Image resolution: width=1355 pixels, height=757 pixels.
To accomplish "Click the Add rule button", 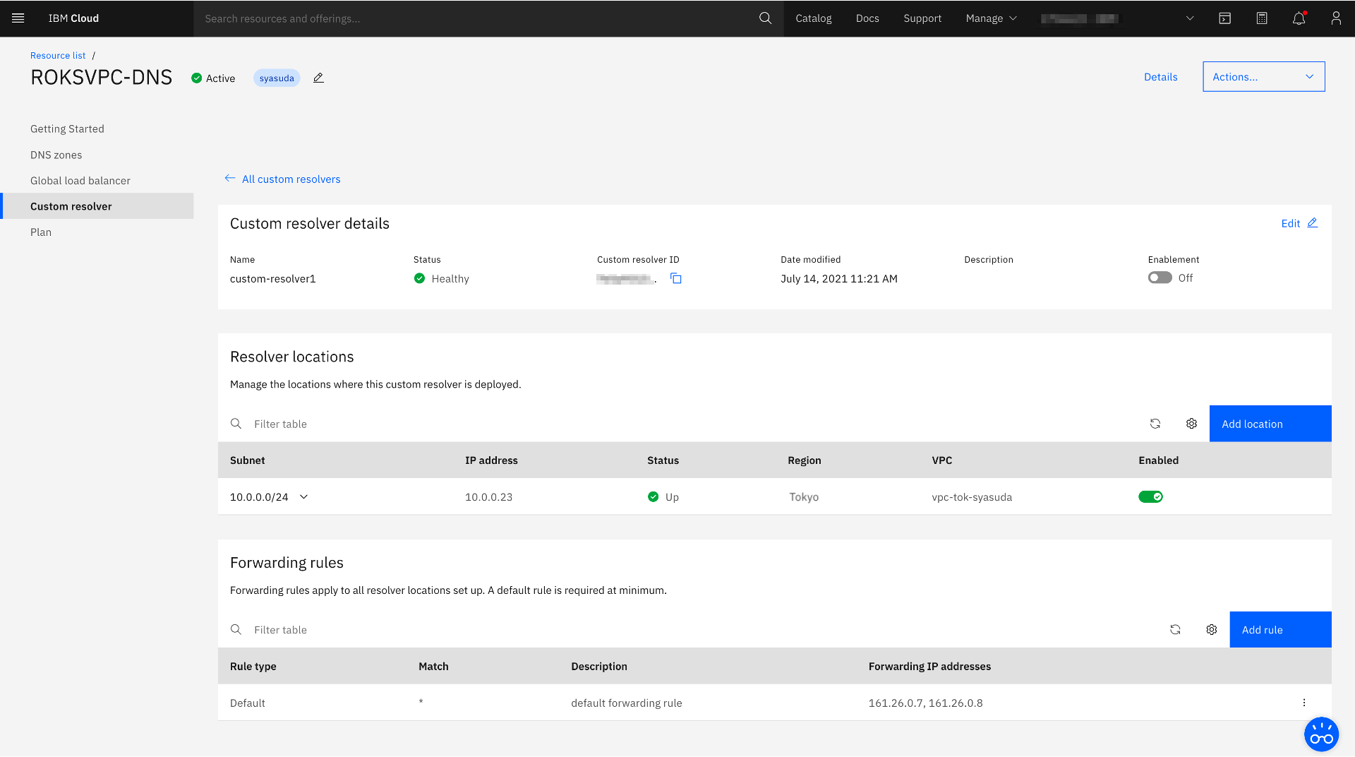I will point(1280,630).
